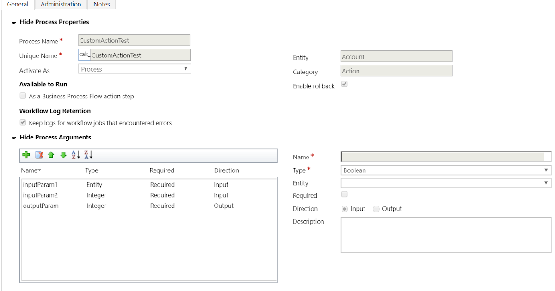Screen dimensions: 555x291
Task: Check the Required checkbox for the argument
Action: [x=344, y=194]
